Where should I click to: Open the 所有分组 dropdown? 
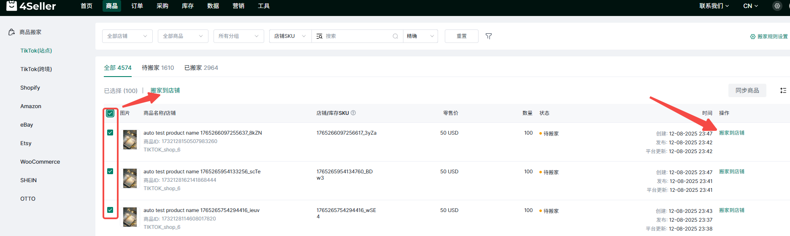[238, 36]
